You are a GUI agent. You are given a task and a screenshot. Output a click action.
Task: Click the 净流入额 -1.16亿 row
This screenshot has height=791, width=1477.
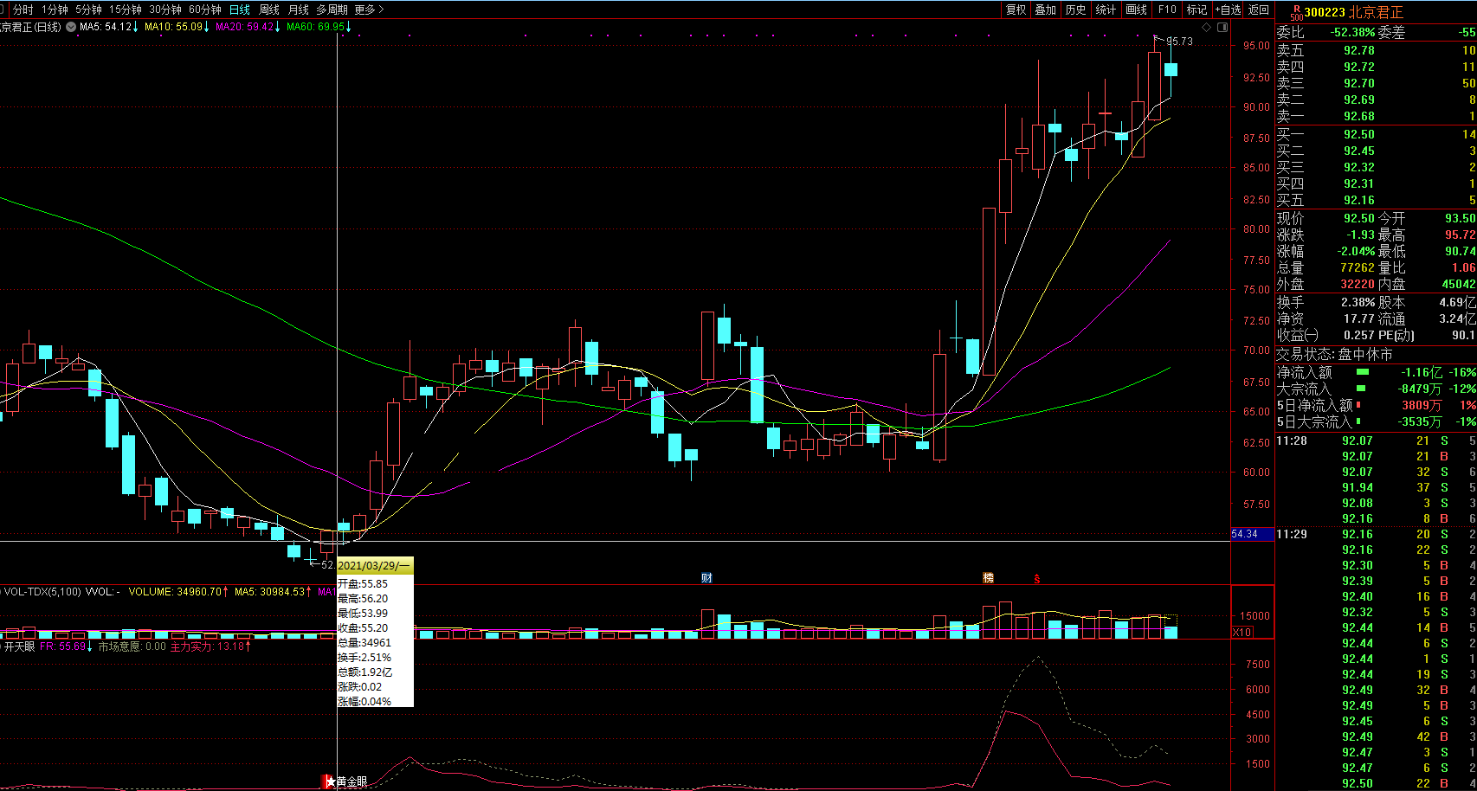pos(1376,372)
